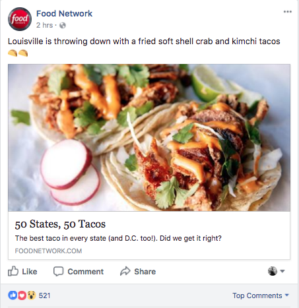Click the 2 hrs timestamp
299x308 pixels.
[x=44, y=25]
